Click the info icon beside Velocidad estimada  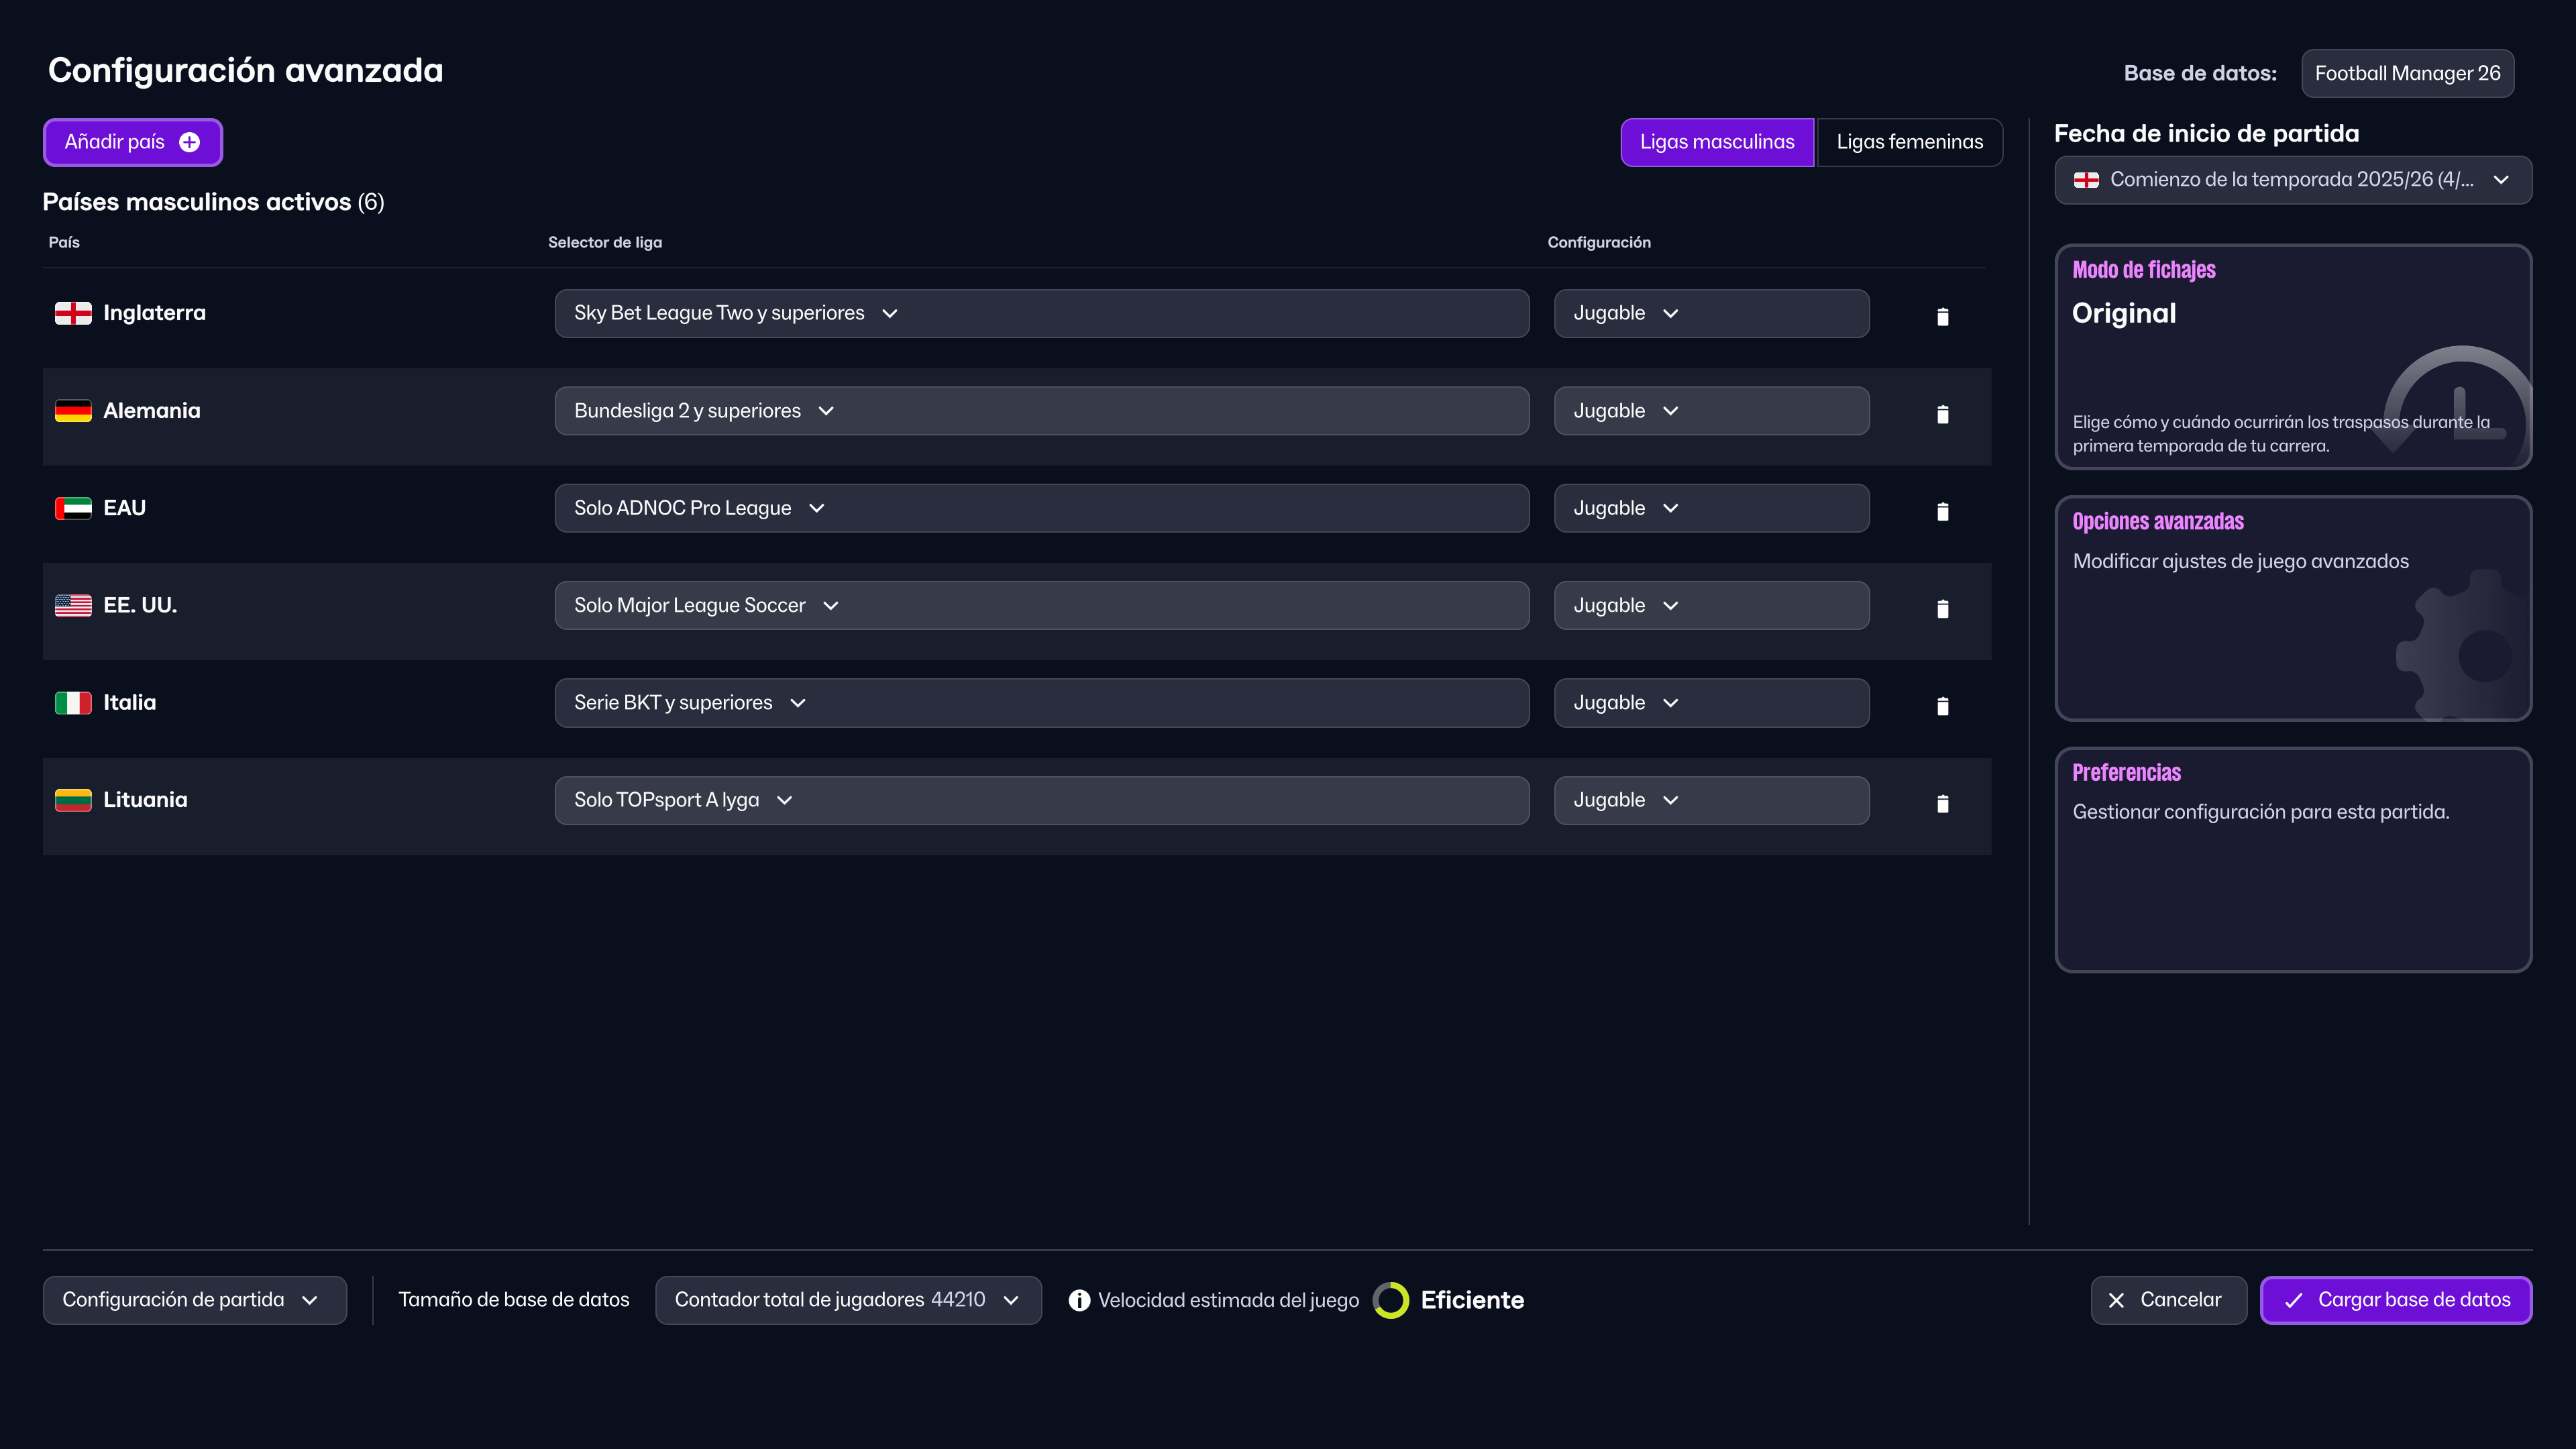click(x=1079, y=1300)
